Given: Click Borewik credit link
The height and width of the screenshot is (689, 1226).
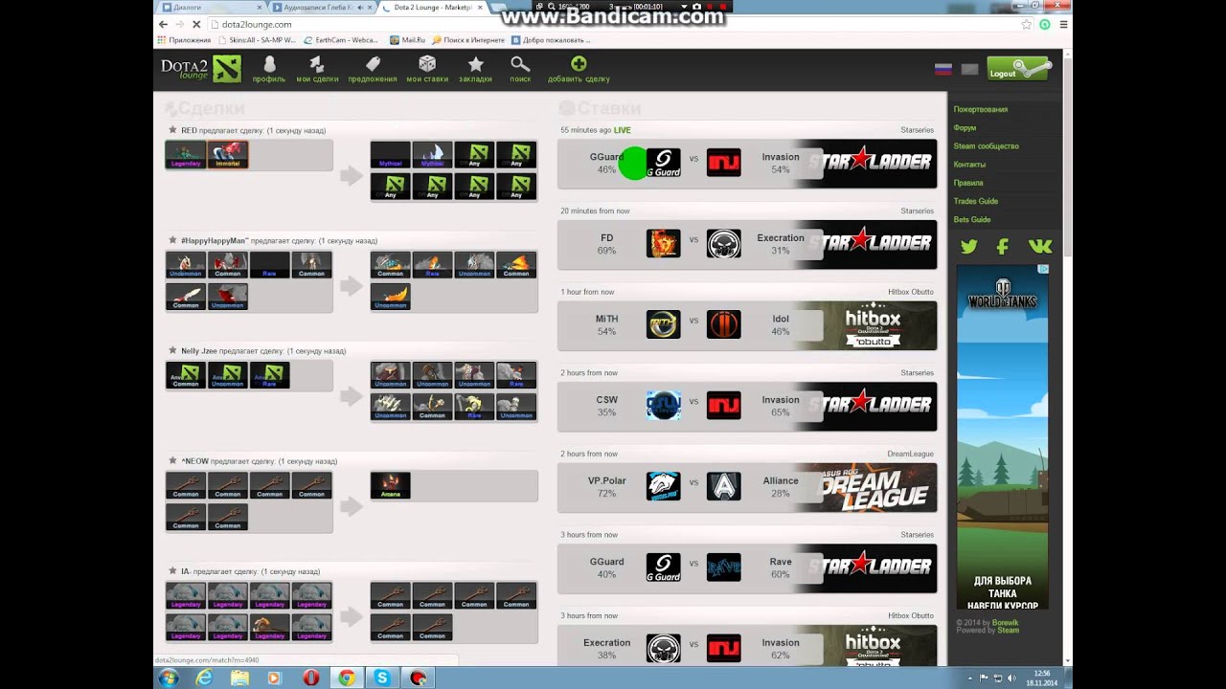Looking at the screenshot, I should pyautogui.click(x=1005, y=623).
